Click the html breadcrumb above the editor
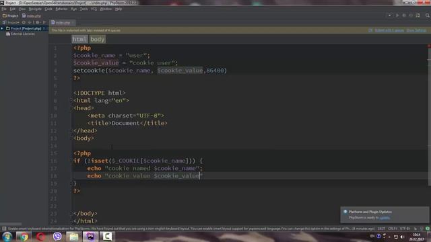 click(79, 39)
